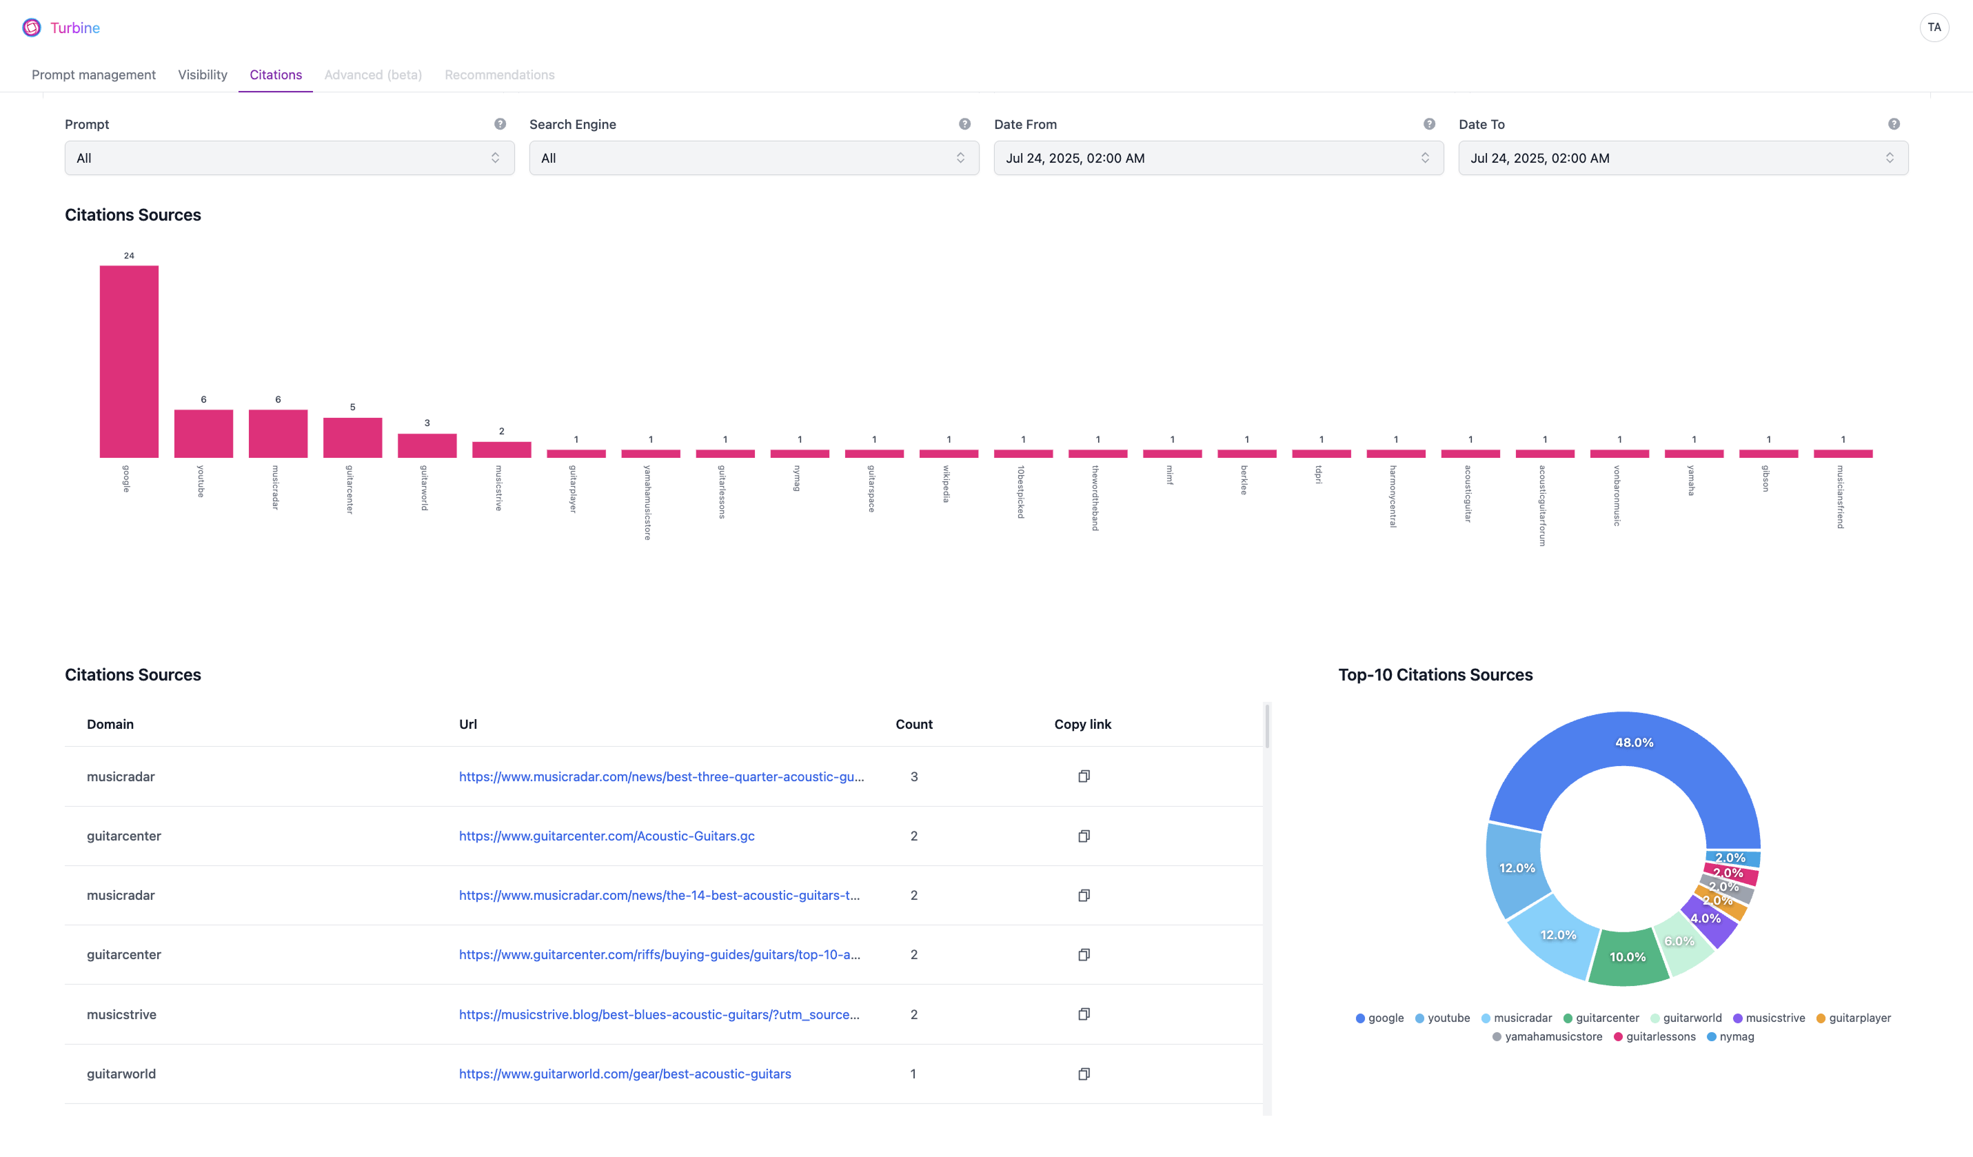The height and width of the screenshot is (1157, 1973).
Task: Click the youtube bar in chart
Action: pos(203,433)
